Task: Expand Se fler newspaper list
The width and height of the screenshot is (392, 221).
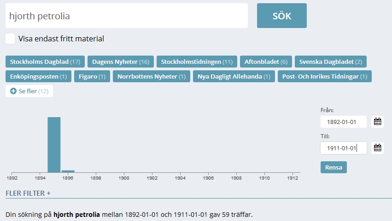Action: 29,91
